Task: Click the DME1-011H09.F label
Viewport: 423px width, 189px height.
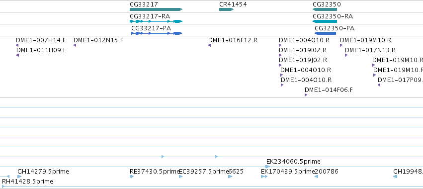Action: 41,50
